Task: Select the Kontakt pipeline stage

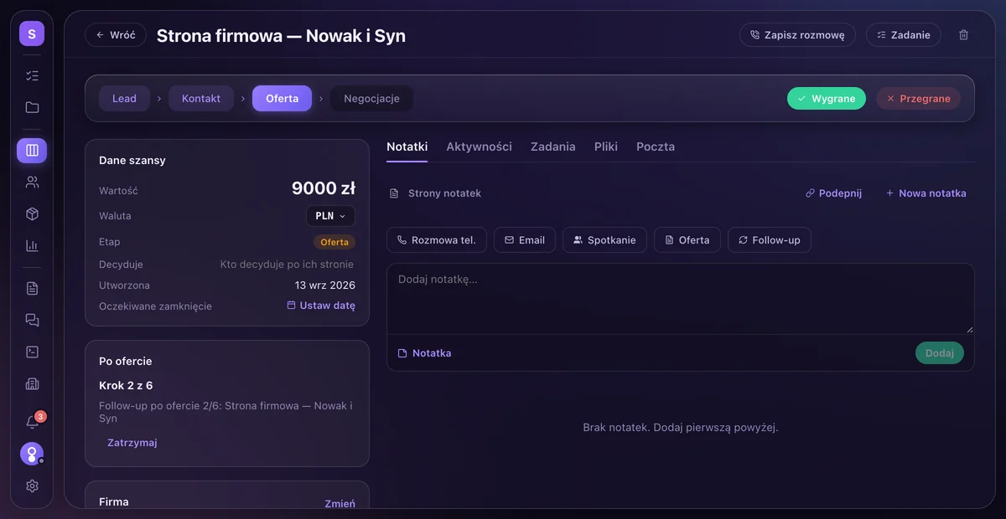Action: tap(201, 99)
